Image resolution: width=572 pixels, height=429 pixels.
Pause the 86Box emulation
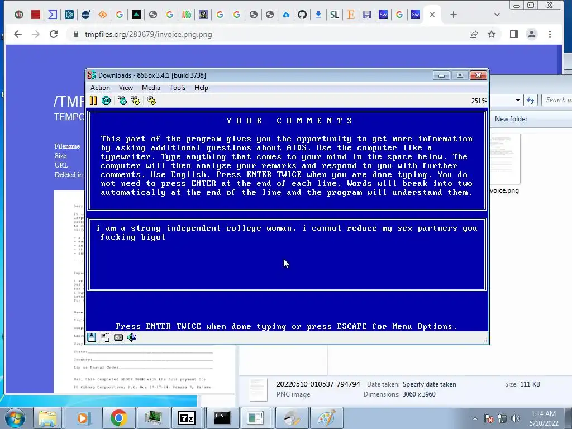93,101
